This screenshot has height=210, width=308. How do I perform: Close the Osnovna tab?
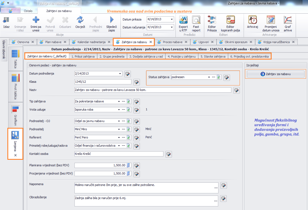(x=33, y=42)
